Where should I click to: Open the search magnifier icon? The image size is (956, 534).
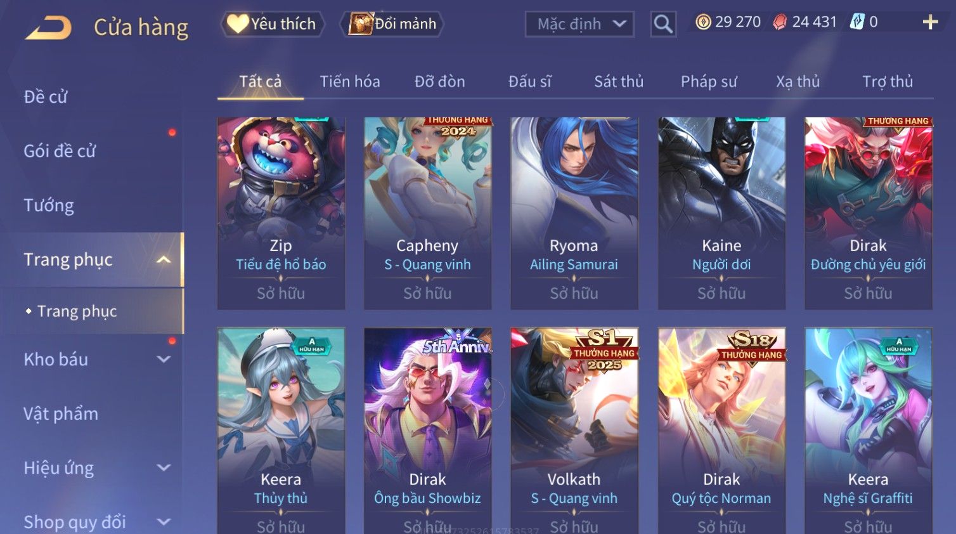pyautogui.click(x=663, y=24)
